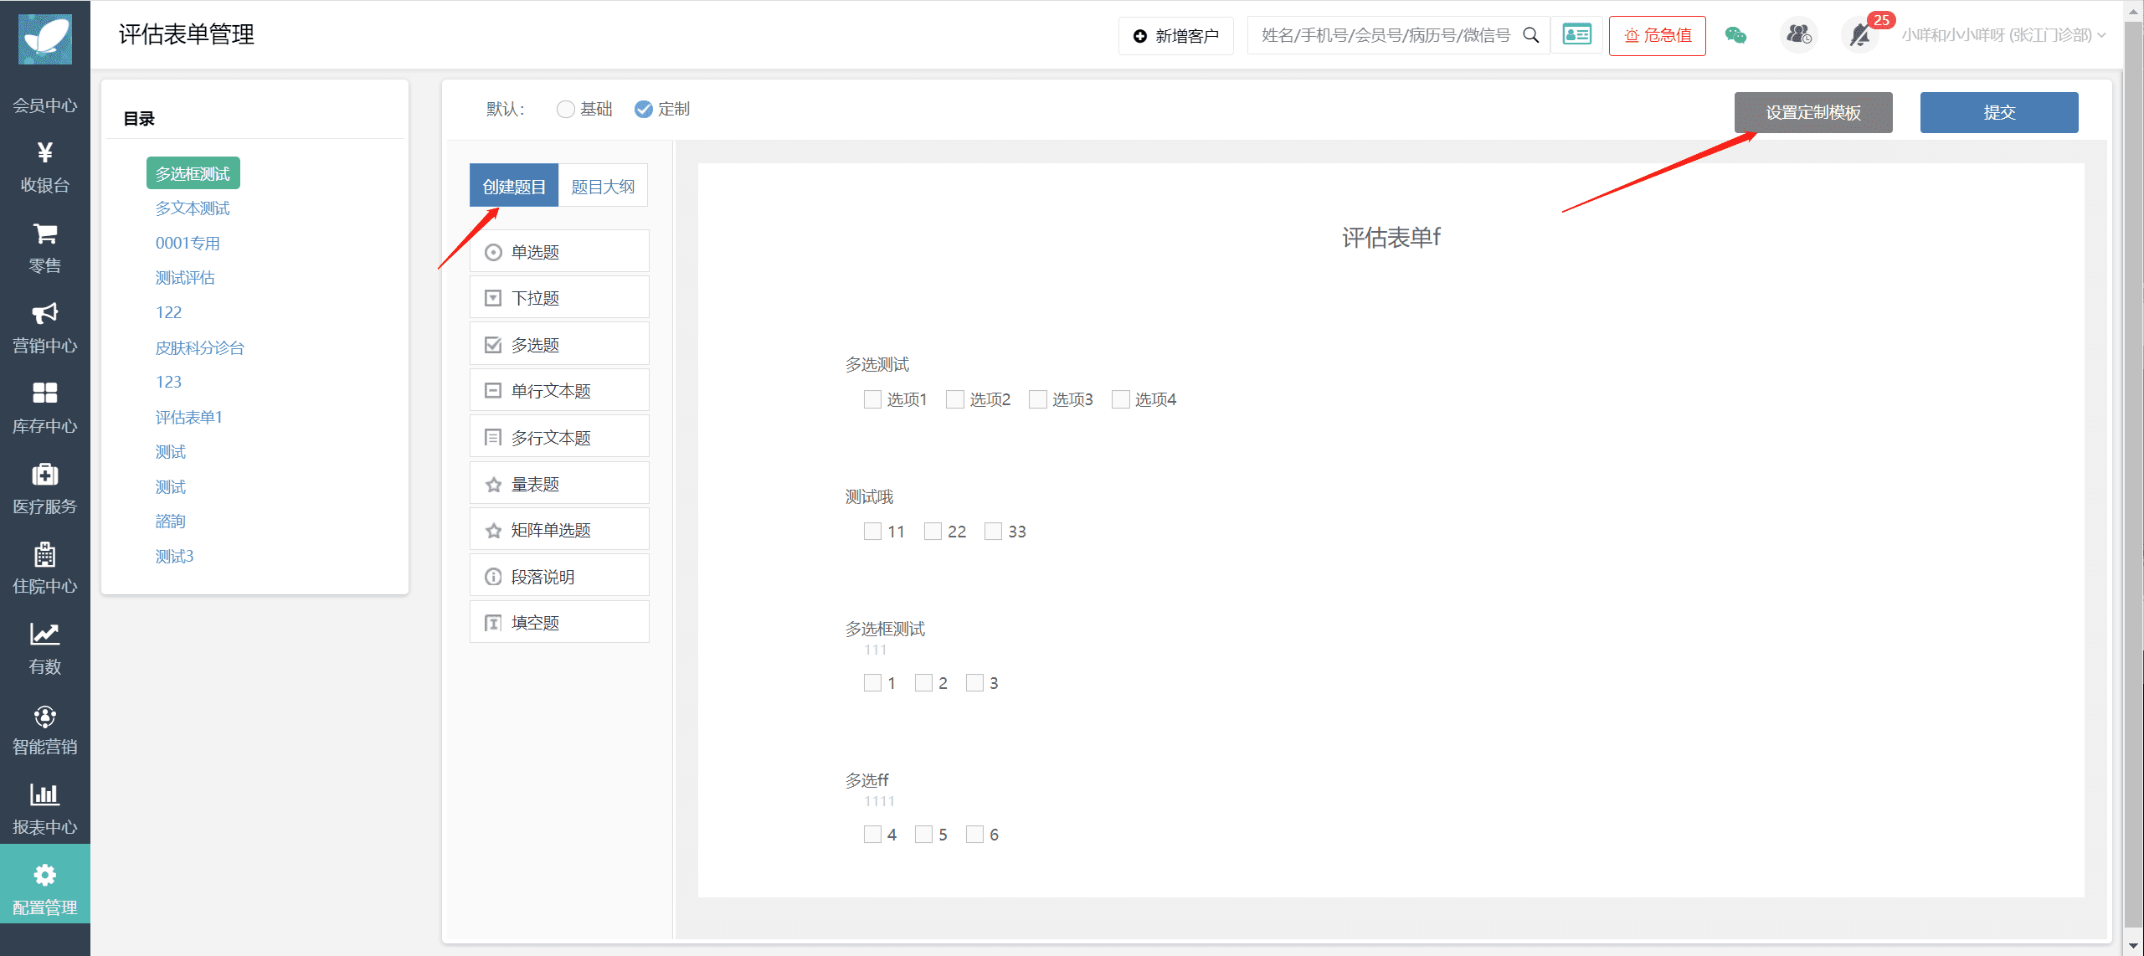Focus the customer search input field
Image resolution: width=2144 pixels, height=956 pixels.
click(x=1386, y=35)
